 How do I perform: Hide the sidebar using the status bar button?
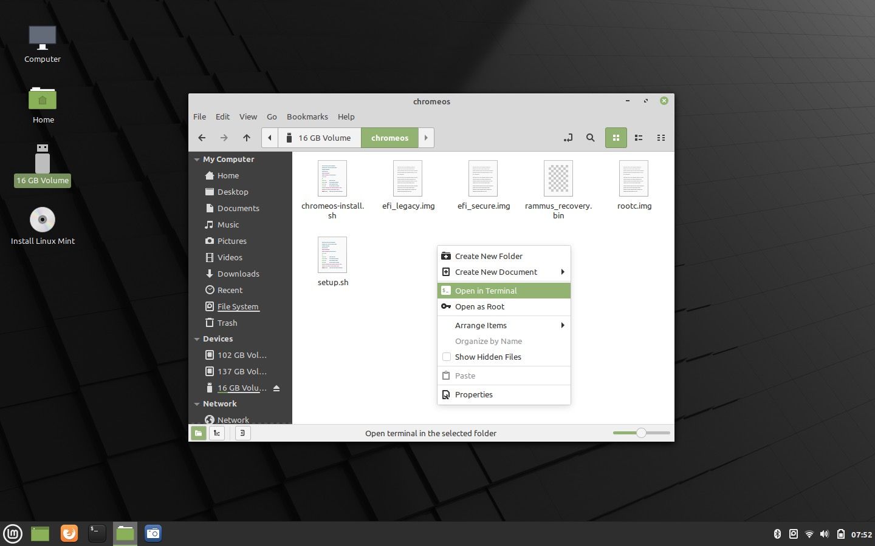click(x=242, y=433)
